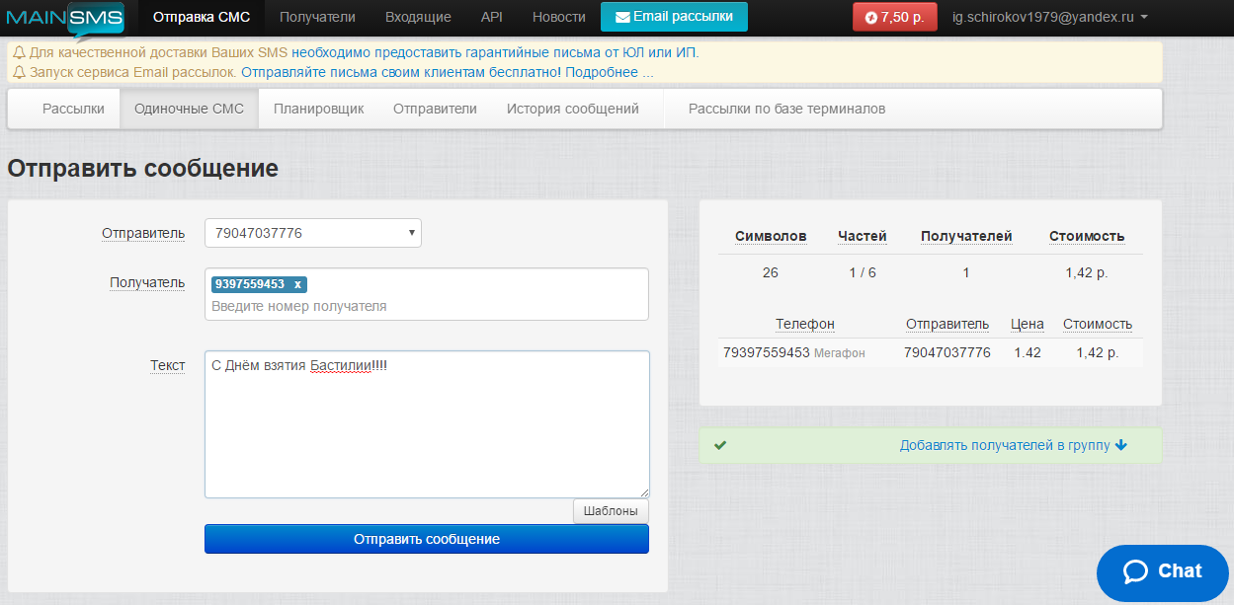Open the Chat widget
The image size is (1234, 605).
point(1163,571)
